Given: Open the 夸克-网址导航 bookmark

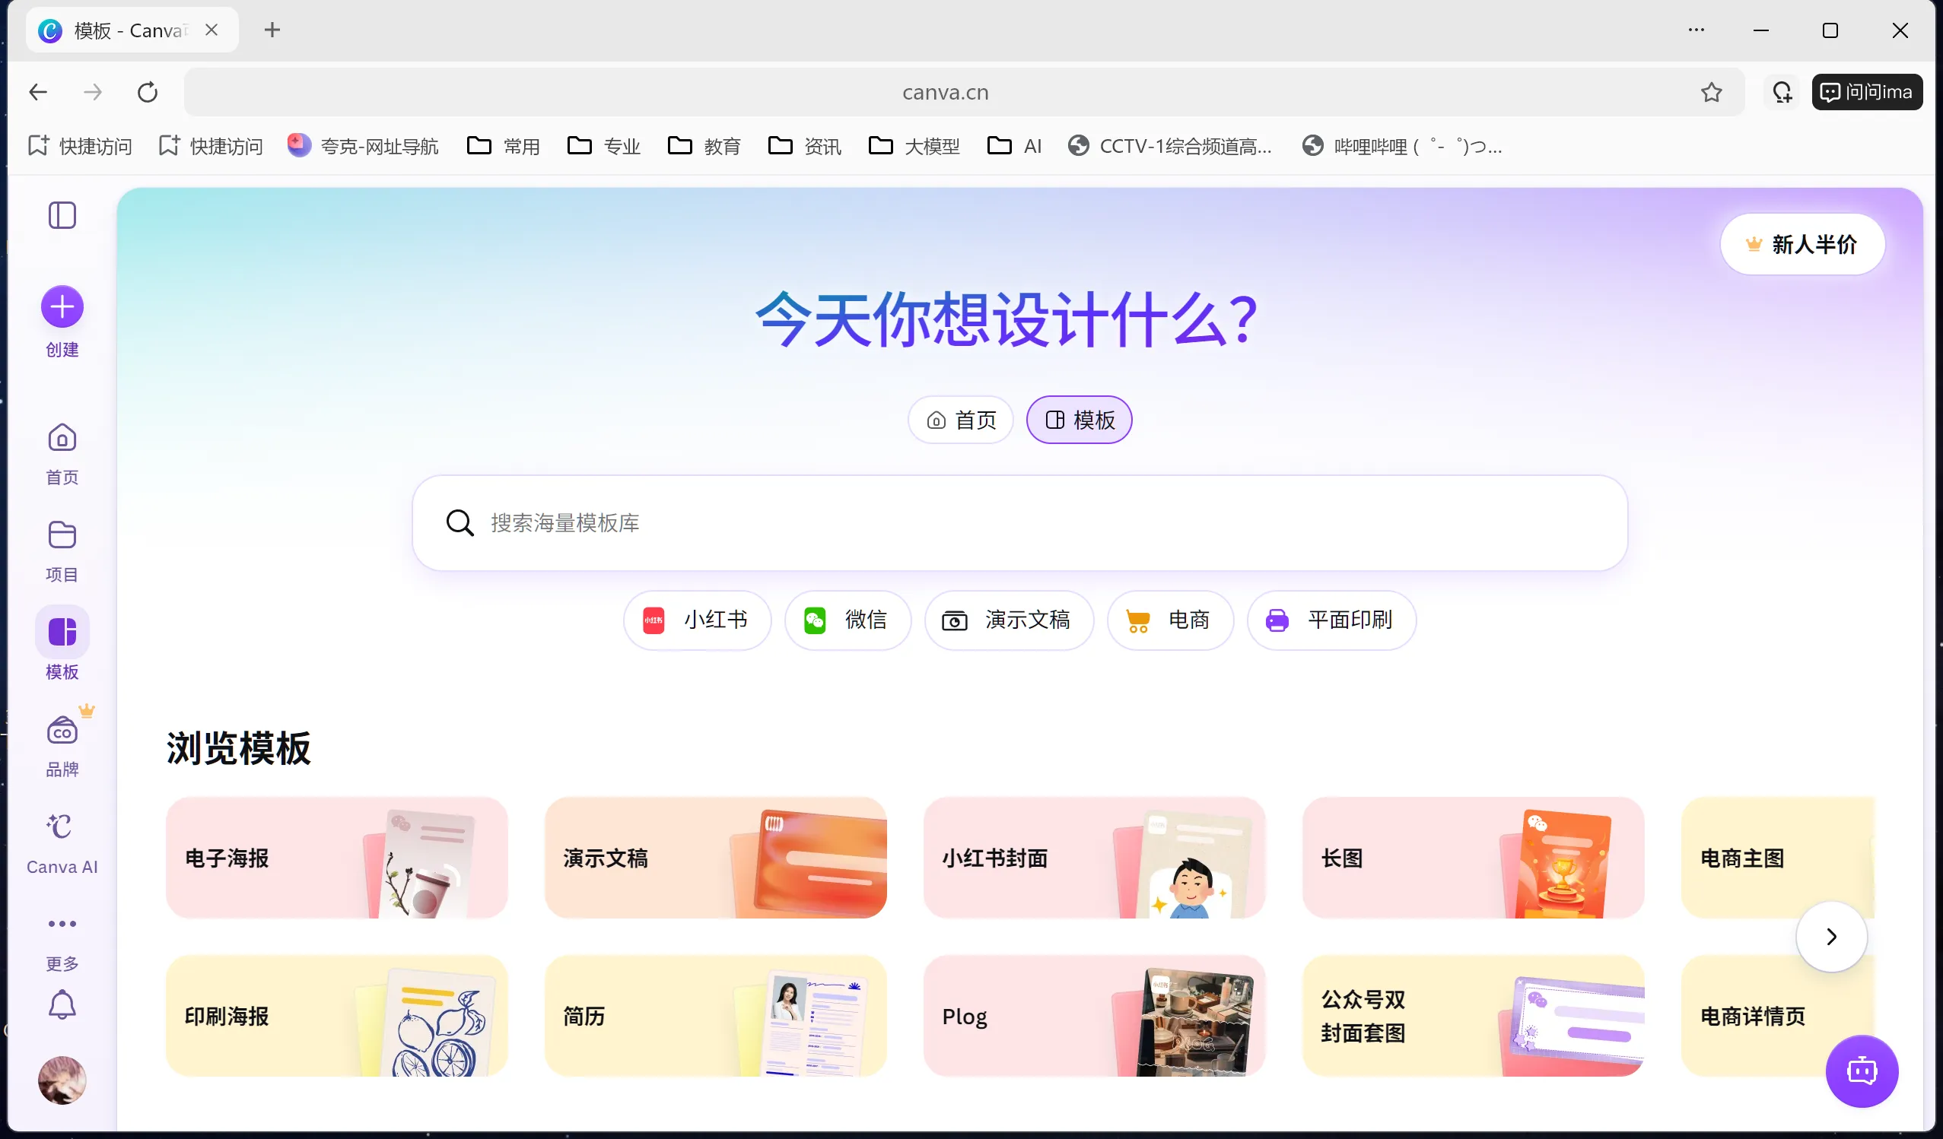Looking at the screenshot, I should [363, 147].
